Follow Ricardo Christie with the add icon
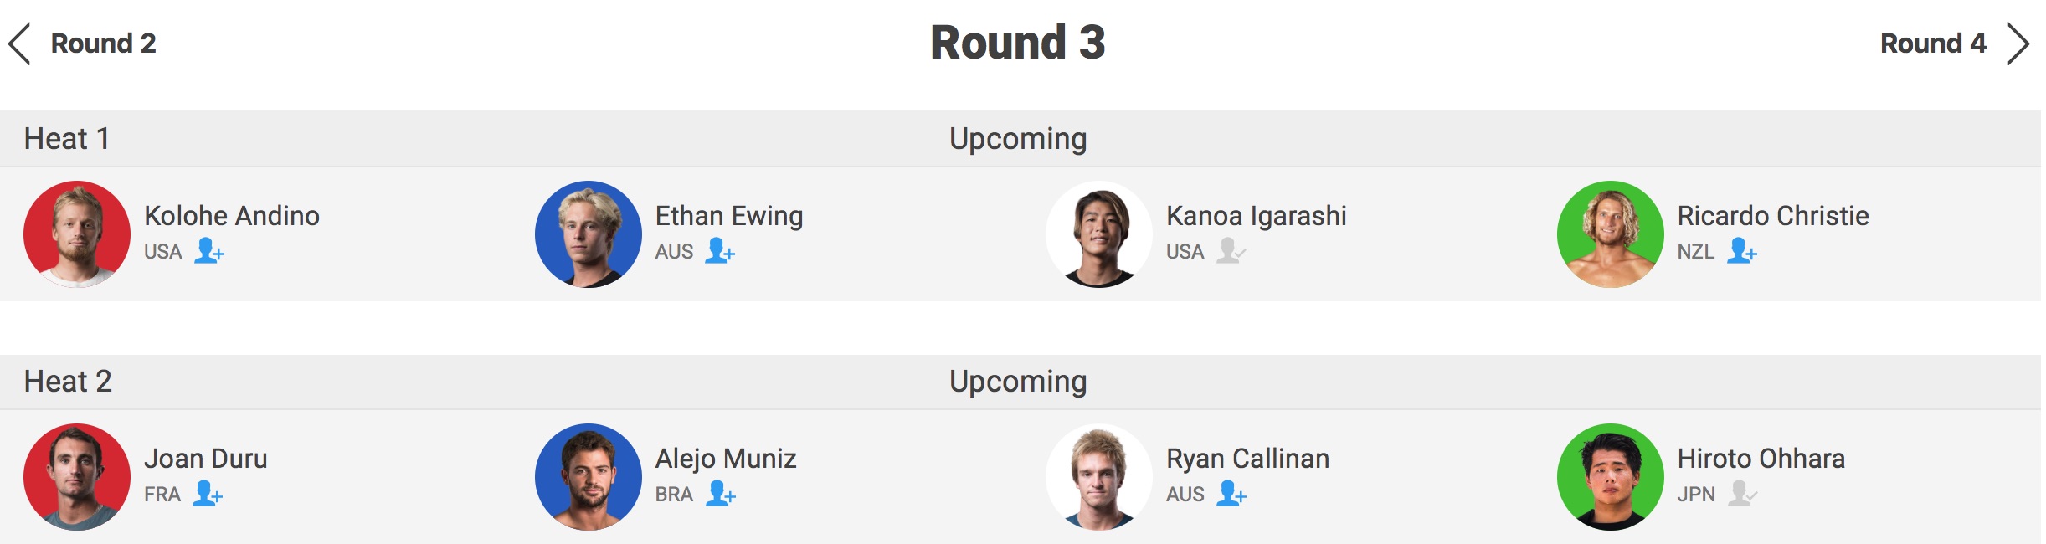 tap(1741, 250)
